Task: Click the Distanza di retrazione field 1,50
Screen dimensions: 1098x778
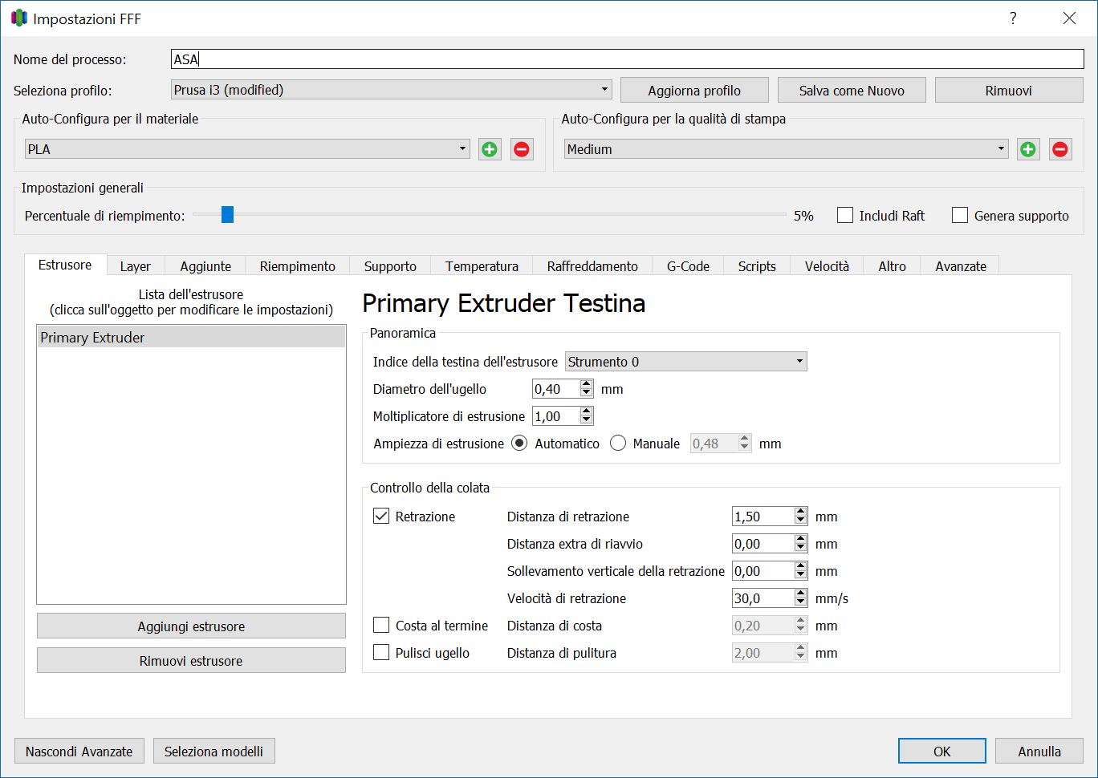Action: [762, 517]
